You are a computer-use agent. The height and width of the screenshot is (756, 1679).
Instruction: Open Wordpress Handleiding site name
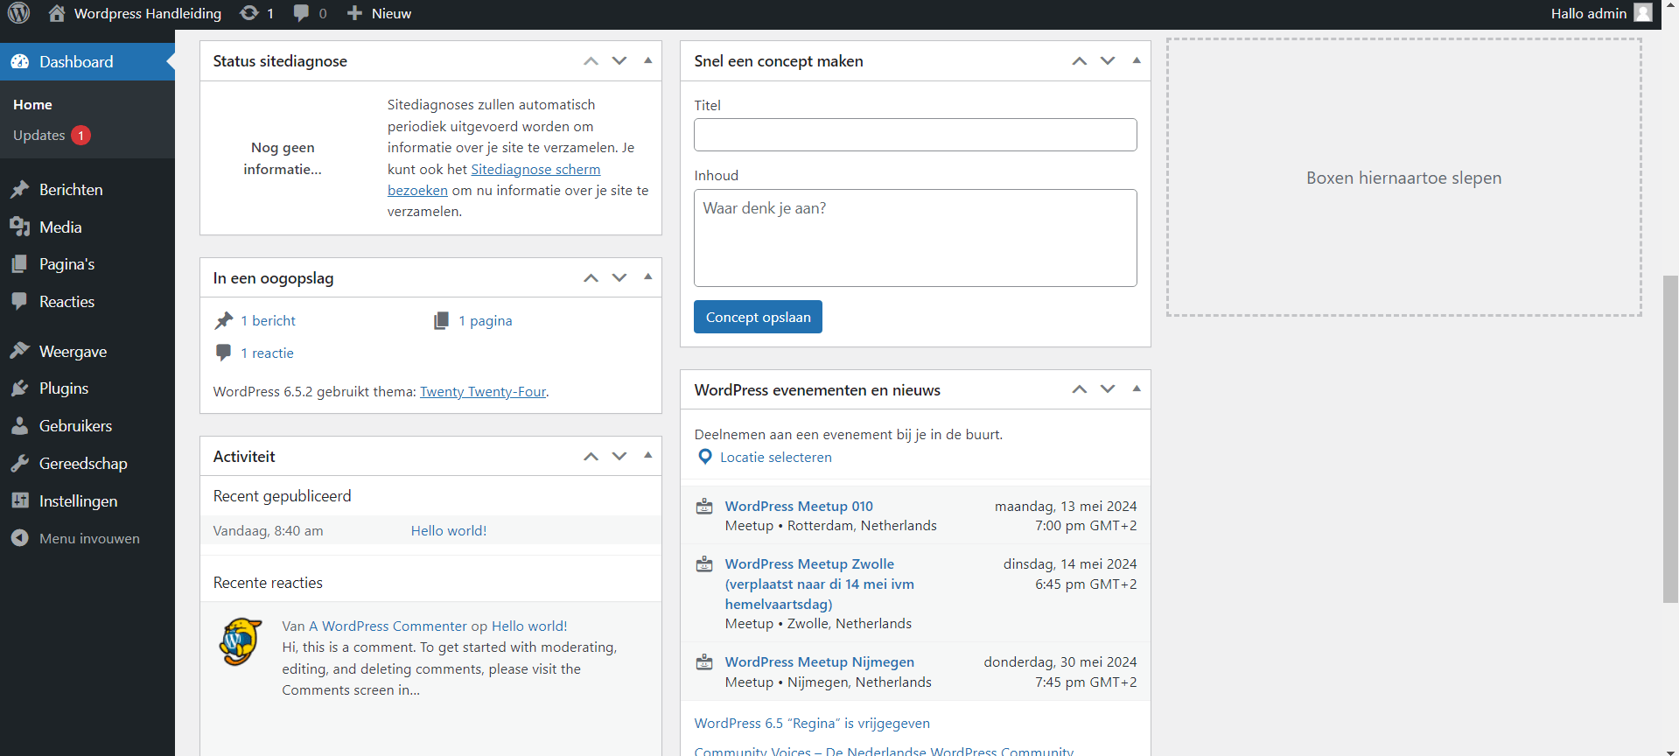coord(148,13)
